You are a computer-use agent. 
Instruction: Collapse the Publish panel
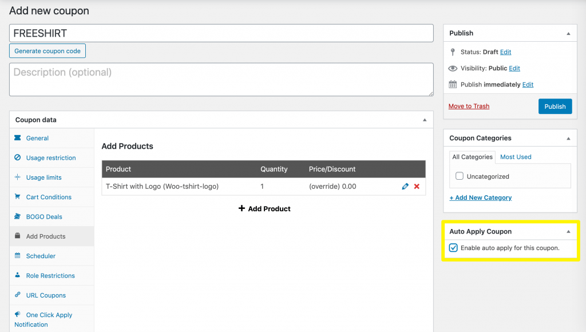click(x=568, y=33)
